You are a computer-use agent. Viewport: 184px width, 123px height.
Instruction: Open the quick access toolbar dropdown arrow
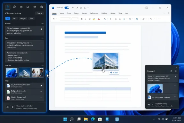[88, 8]
